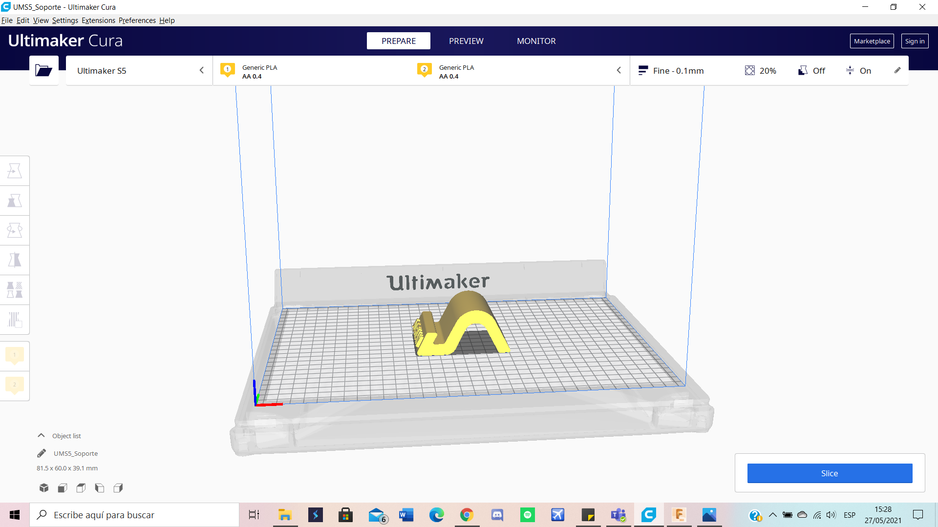
Task: Click the Slice button
Action: pyautogui.click(x=830, y=473)
